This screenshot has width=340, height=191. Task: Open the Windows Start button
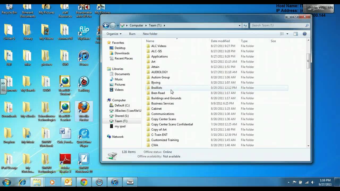[7, 183]
